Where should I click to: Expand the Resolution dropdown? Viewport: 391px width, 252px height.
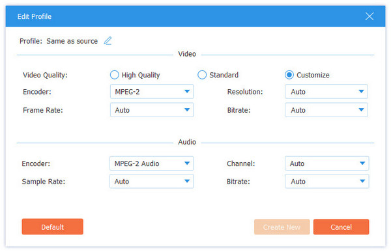pyautogui.click(x=326, y=92)
